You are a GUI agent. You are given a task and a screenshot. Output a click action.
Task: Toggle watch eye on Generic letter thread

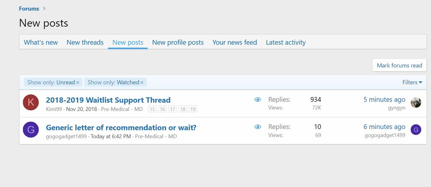coord(258,127)
